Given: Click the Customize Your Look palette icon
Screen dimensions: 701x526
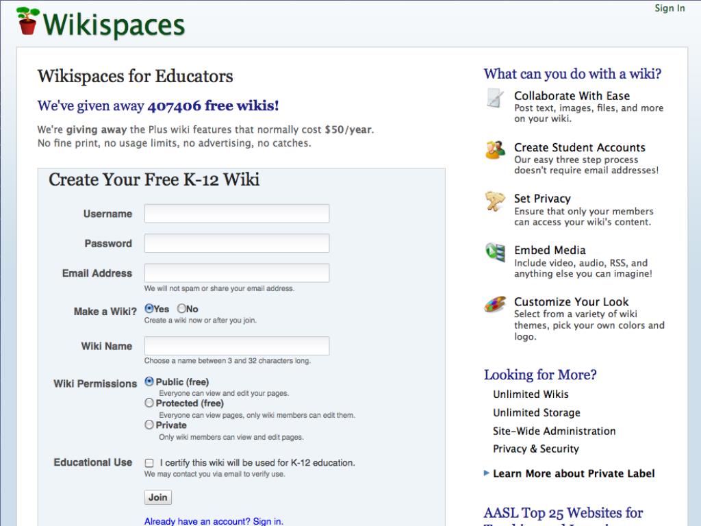Looking at the screenshot, I should coord(495,305).
